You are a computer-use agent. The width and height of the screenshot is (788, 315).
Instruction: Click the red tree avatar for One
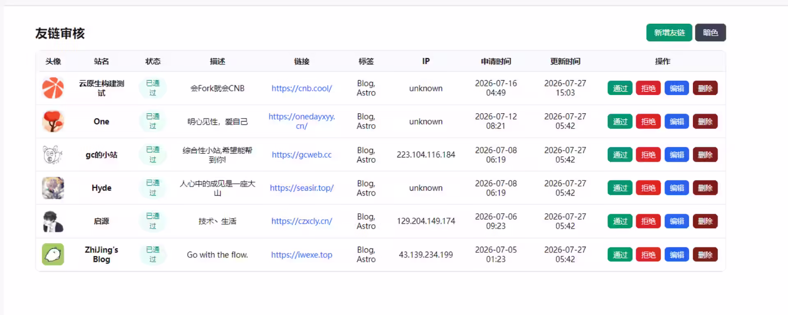[x=53, y=121]
